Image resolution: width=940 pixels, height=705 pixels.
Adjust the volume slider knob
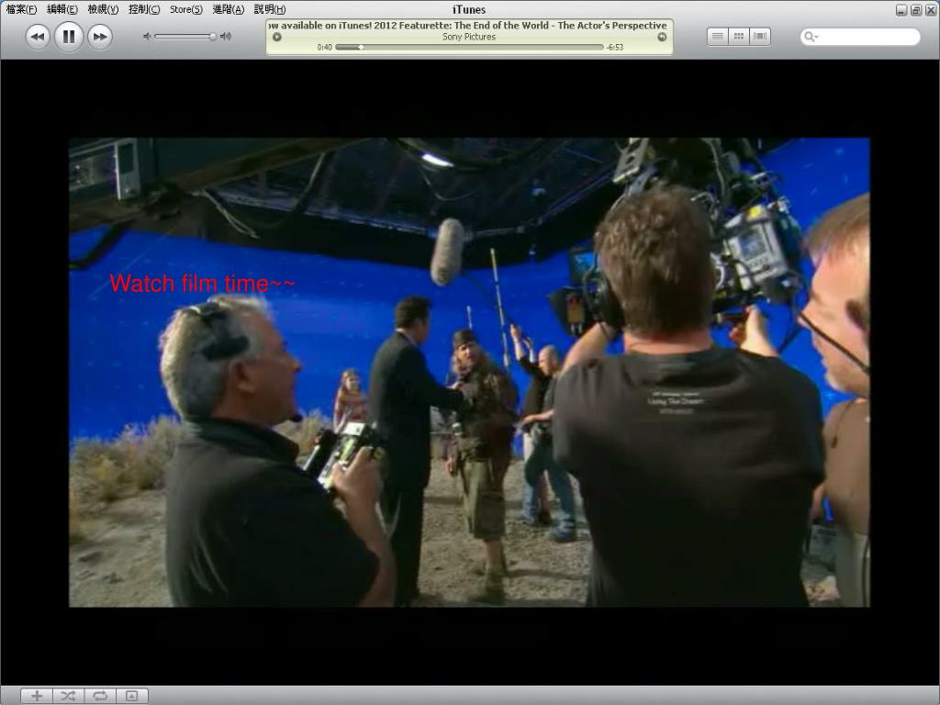pyautogui.click(x=213, y=37)
